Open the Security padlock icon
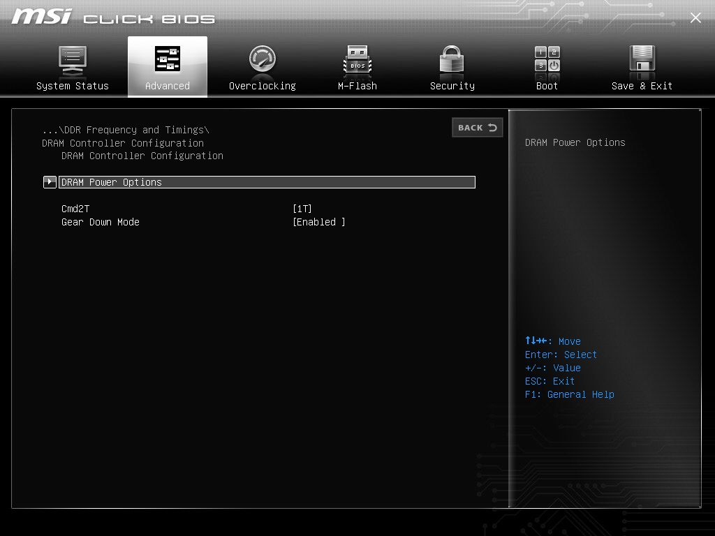The image size is (715, 536). 452,59
